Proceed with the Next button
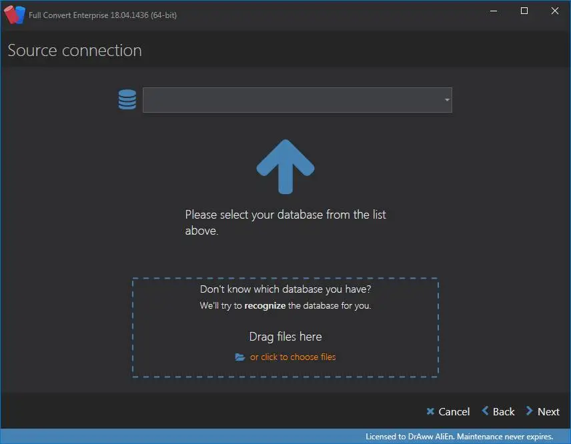The width and height of the screenshot is (571, 444). click(542, 411)
